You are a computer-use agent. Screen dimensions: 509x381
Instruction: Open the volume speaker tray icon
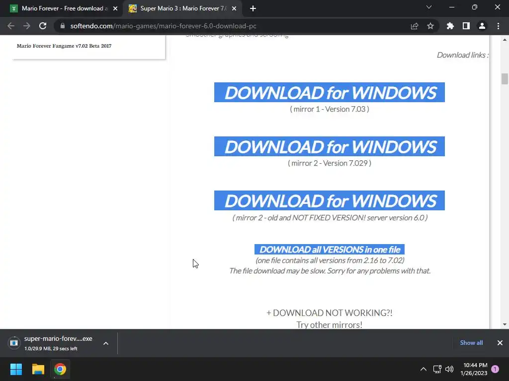coord(449,369)
